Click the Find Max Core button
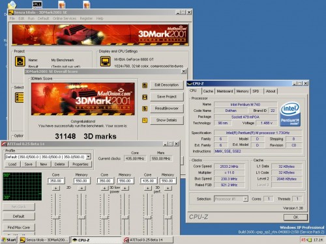 pos(19,227)
